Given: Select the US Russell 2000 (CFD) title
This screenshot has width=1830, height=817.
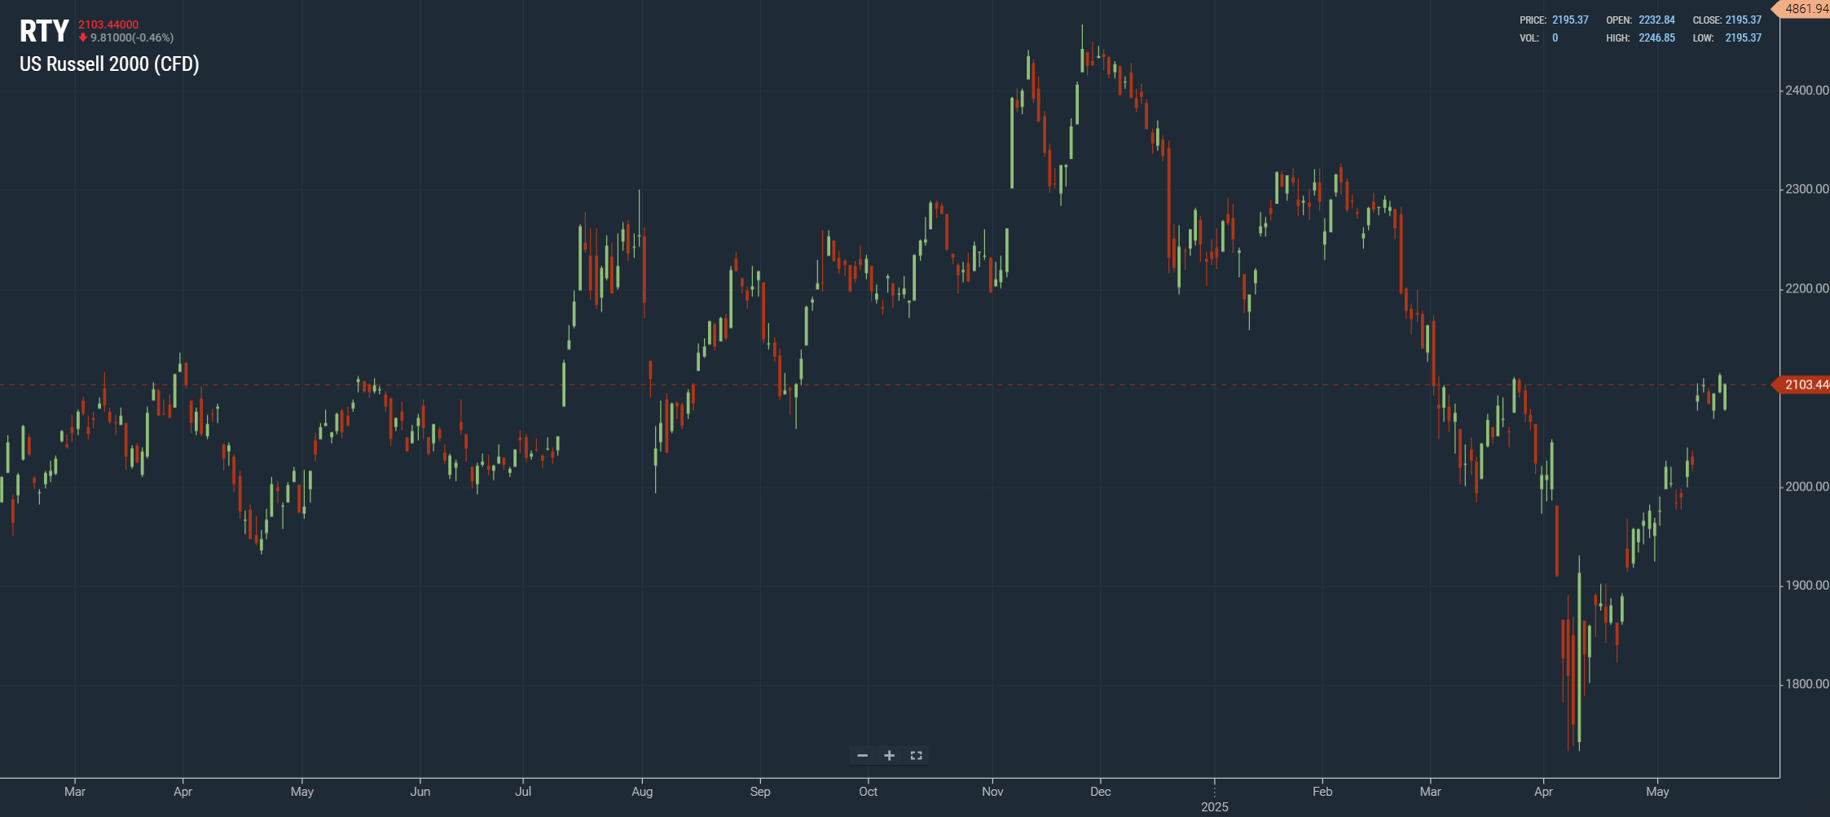Looking at the screenshot, I should click(x=109, y=64).
